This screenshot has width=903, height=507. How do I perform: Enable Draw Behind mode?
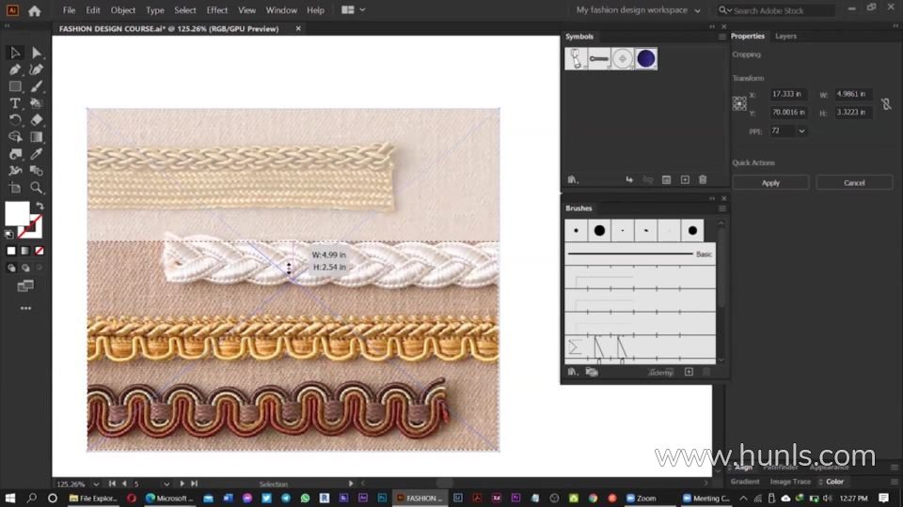point(25,268)
